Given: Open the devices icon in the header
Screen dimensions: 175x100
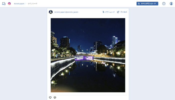Looking at the screenshot, I should coord(4,3).
